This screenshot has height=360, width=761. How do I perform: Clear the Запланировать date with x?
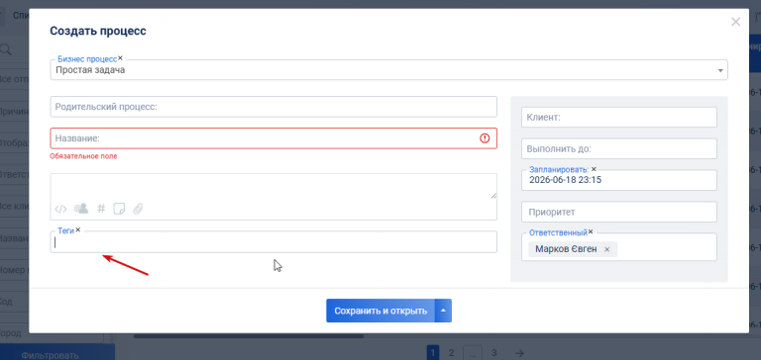594,169
